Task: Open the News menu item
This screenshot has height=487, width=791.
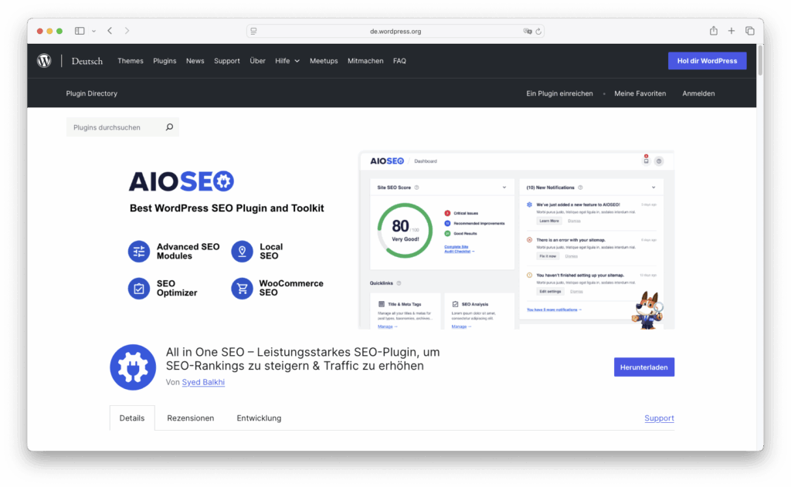Action: click(x=195, y=60)
